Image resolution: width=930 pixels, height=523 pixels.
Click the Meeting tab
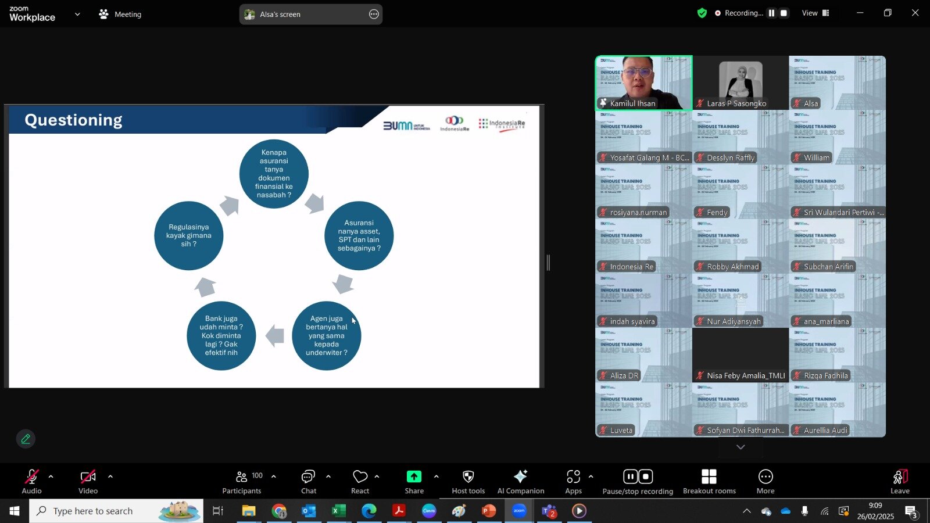(x=120, y=14)
